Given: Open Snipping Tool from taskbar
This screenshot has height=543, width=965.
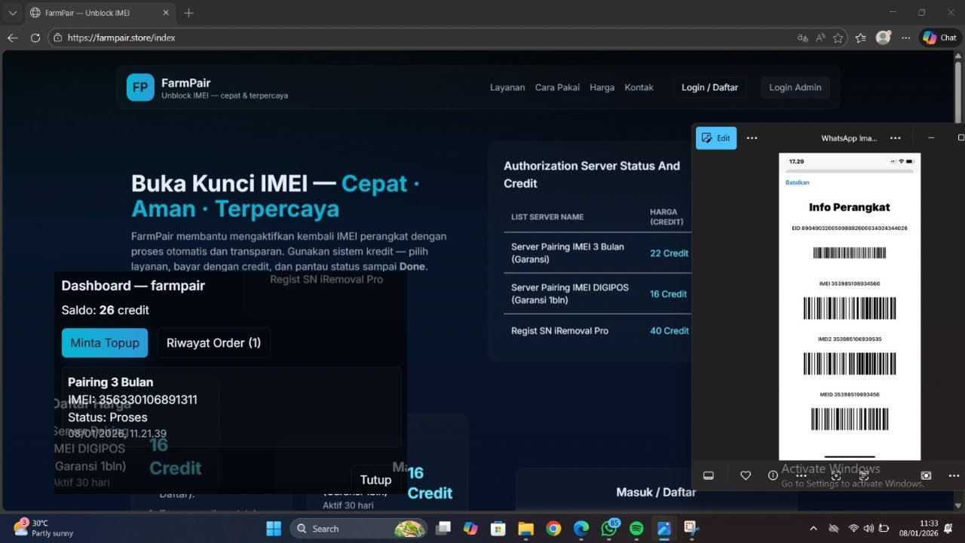Looking at the screenshot, I should pyautogui.click(x=691, y=528).
